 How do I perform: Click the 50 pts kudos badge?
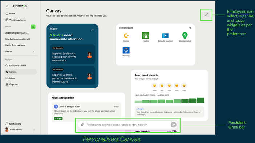(x=58, y=118)
